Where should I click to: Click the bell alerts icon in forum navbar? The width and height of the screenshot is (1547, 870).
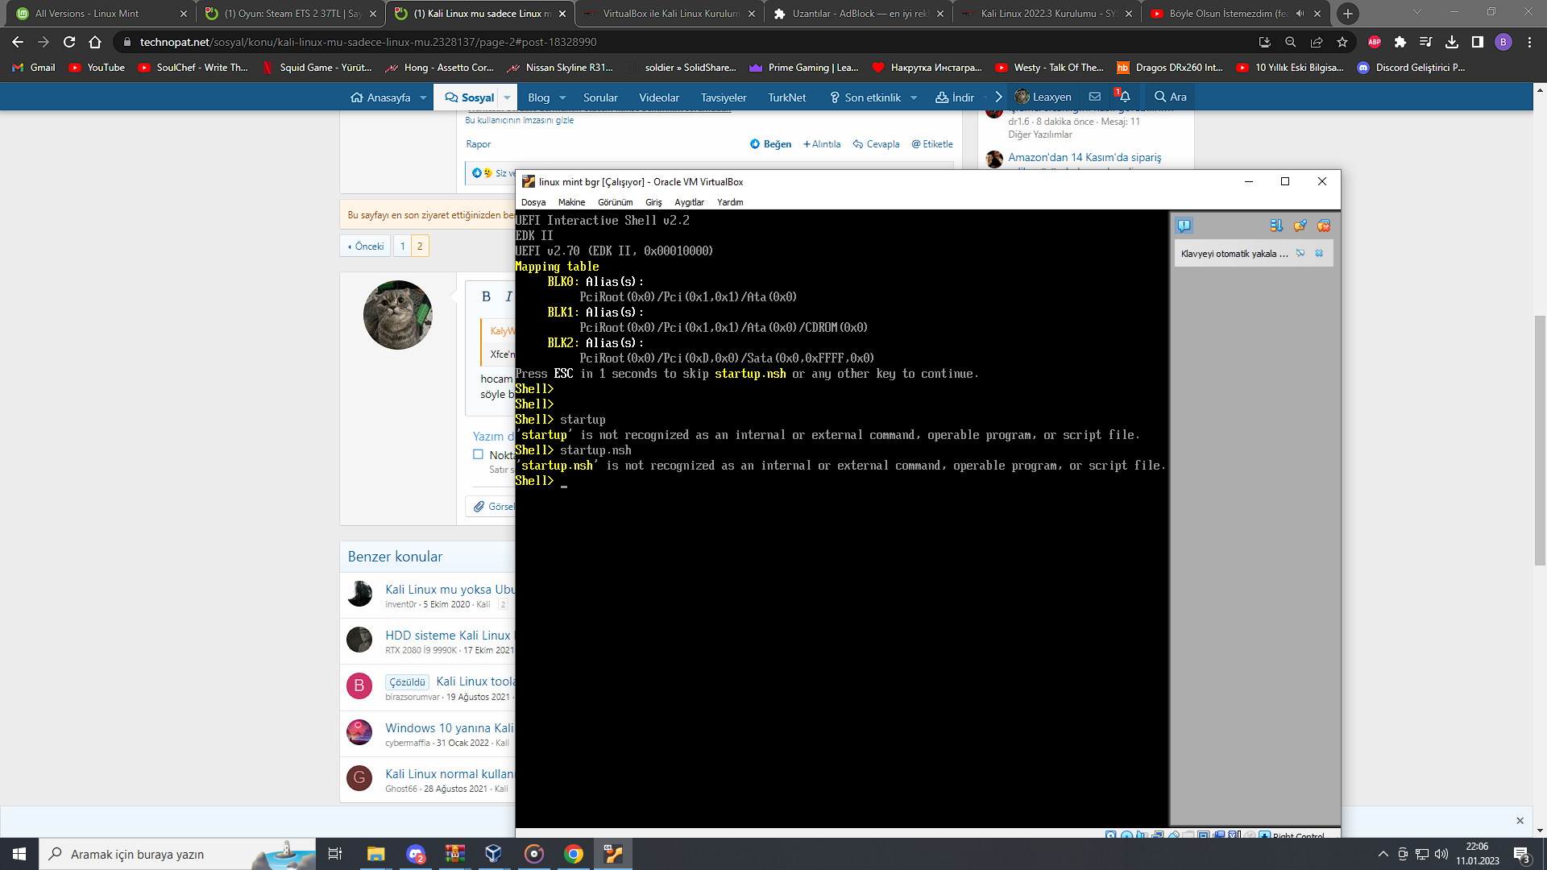(x=1124, y=97)
